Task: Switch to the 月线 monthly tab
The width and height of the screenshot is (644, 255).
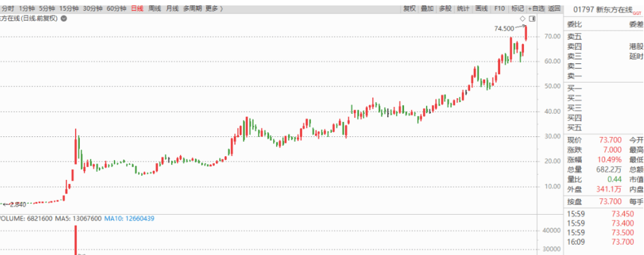Action: pyautogui.click(x=172, y=8)
